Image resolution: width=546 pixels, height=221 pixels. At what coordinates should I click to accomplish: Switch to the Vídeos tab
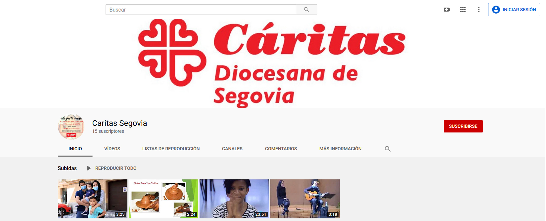(x=112, y=149)
